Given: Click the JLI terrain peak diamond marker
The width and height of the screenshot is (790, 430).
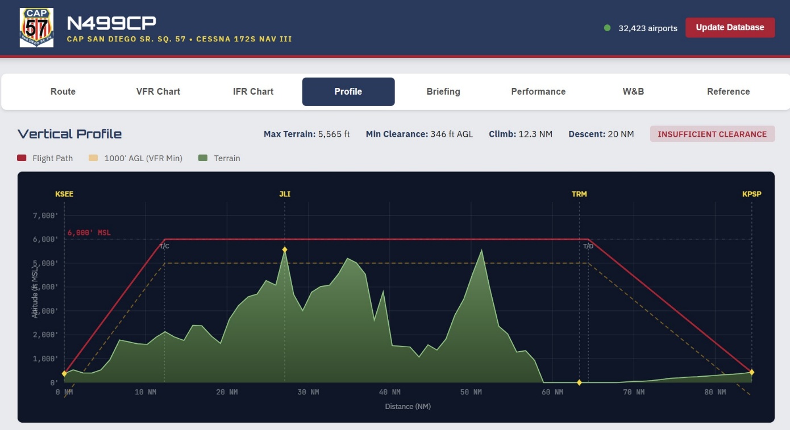Looking at the screenshot, I should click(285, 250).
